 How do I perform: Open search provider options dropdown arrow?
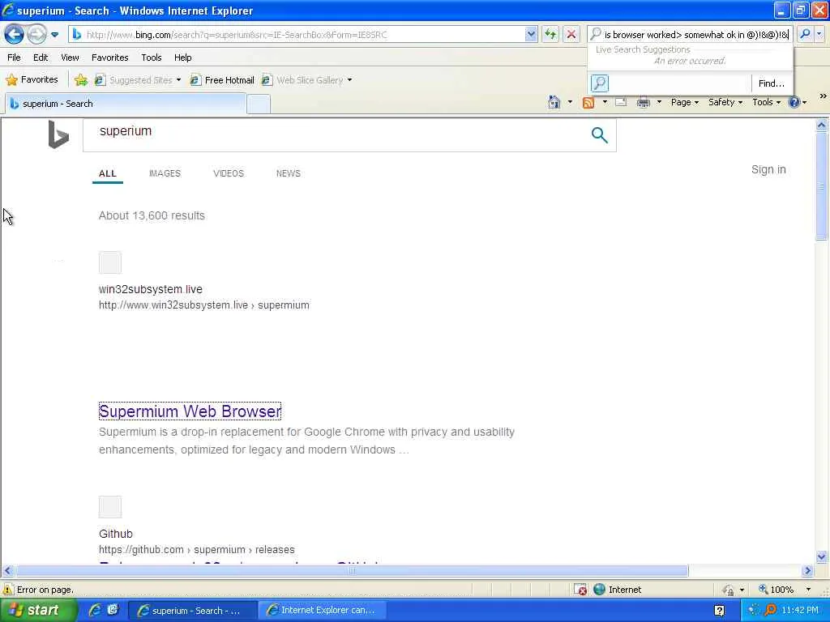click(819, 34)
